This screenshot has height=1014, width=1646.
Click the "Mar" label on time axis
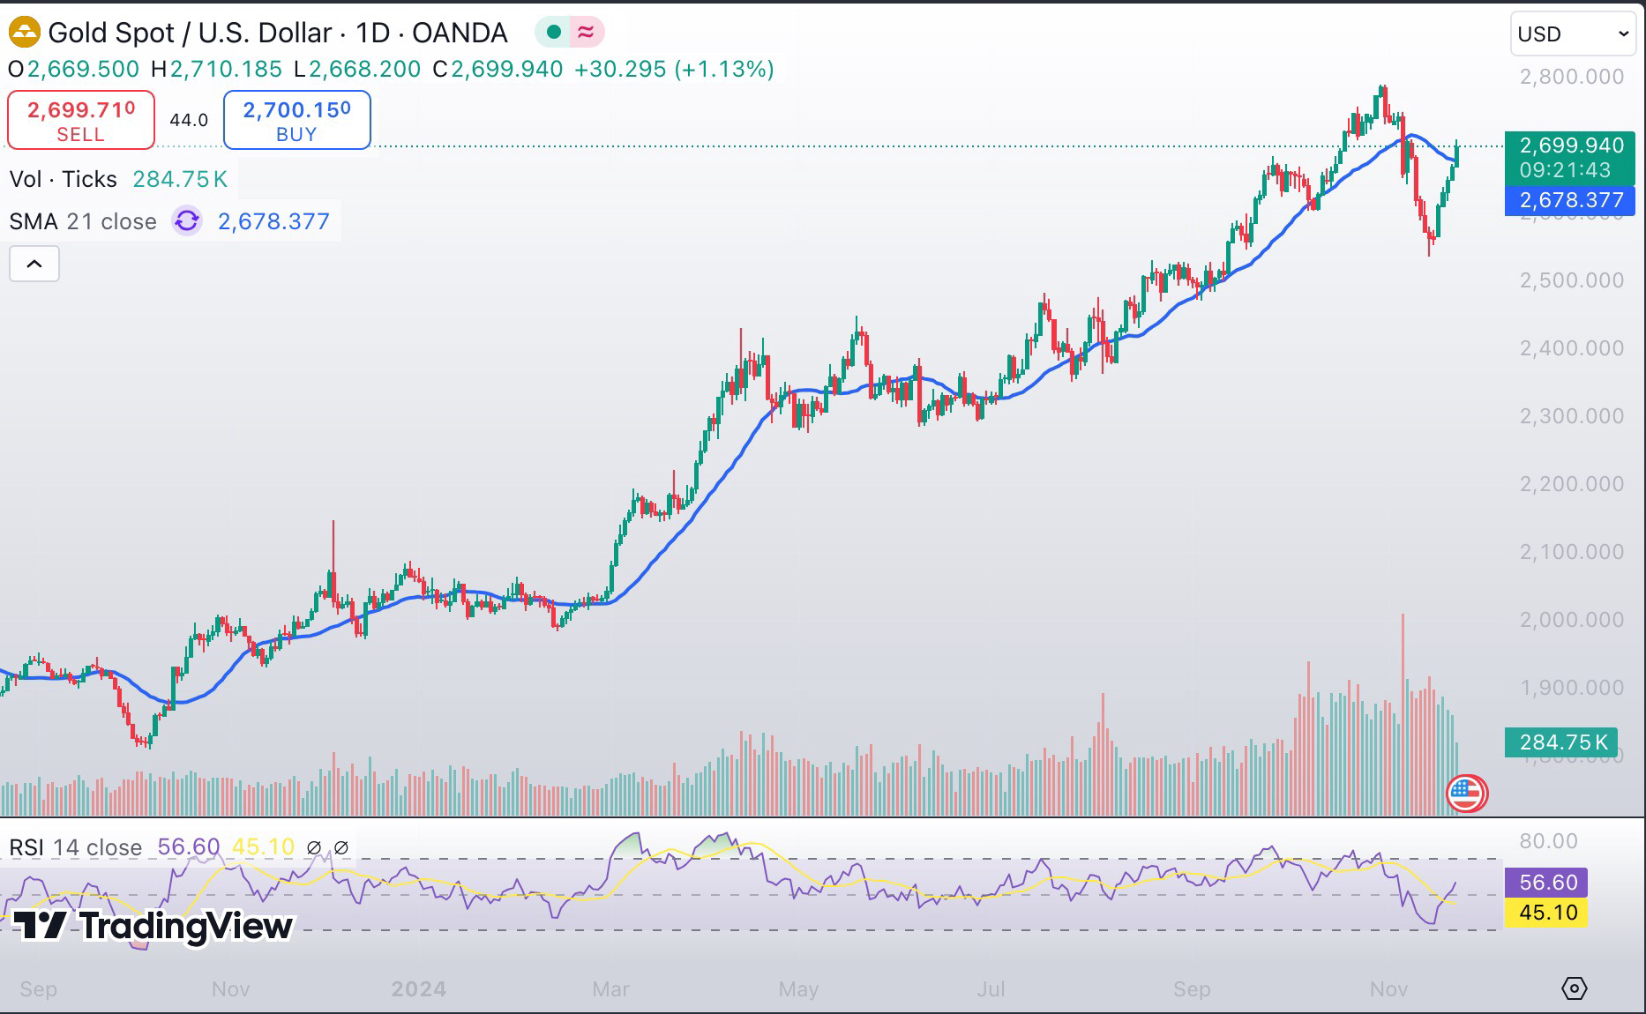coord(611,989)
